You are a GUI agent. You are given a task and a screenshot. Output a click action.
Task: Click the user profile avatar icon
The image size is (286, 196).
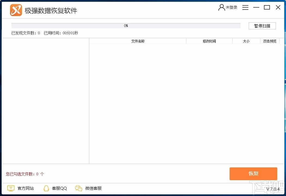221,8
